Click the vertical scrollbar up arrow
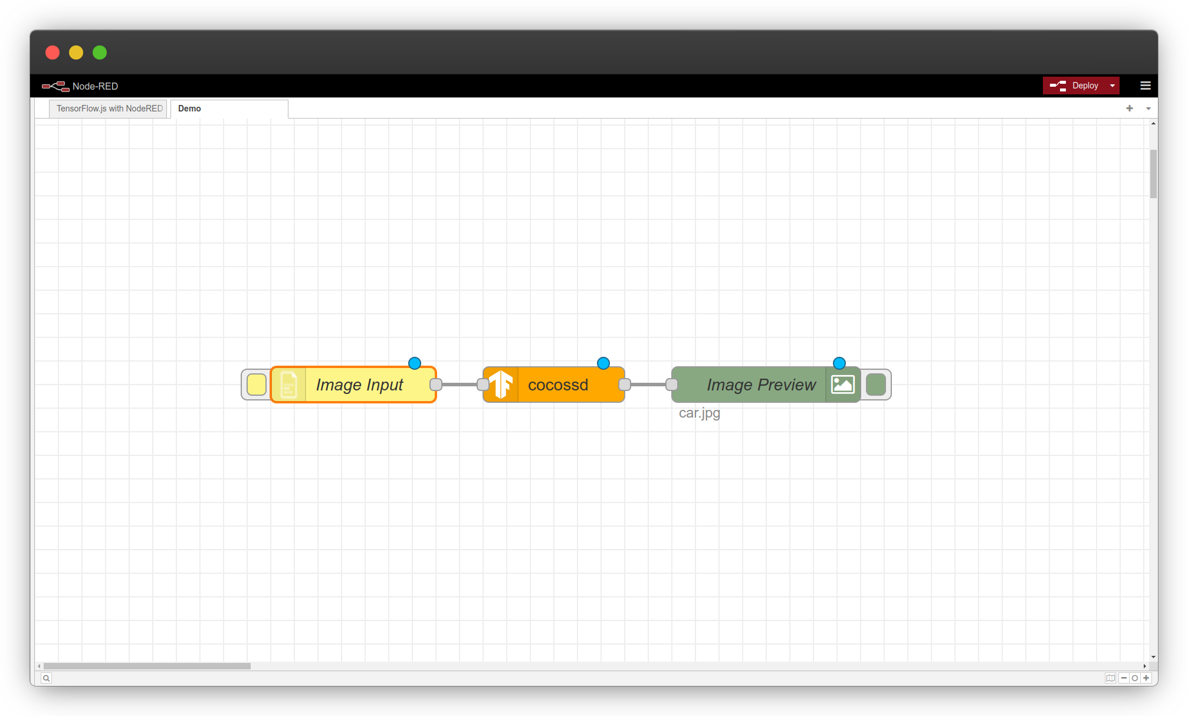 pos(1153,123)
